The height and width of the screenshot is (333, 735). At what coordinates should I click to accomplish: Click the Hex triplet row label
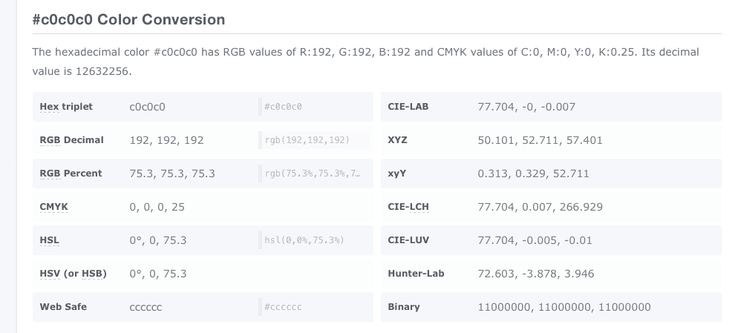[66, 107]
